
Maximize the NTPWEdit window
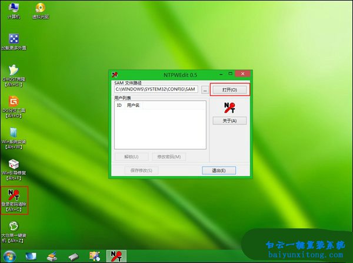(230, 73)
